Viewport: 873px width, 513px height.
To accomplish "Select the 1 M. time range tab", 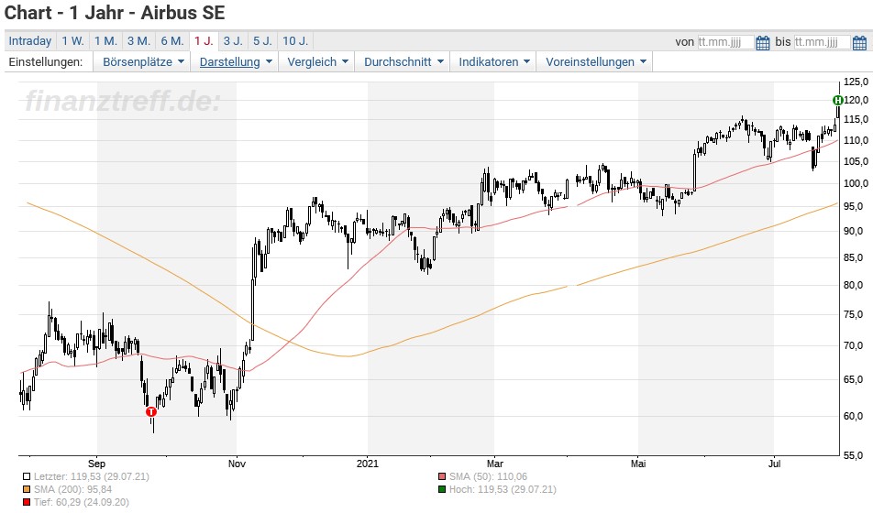I will tap(105, 41).
